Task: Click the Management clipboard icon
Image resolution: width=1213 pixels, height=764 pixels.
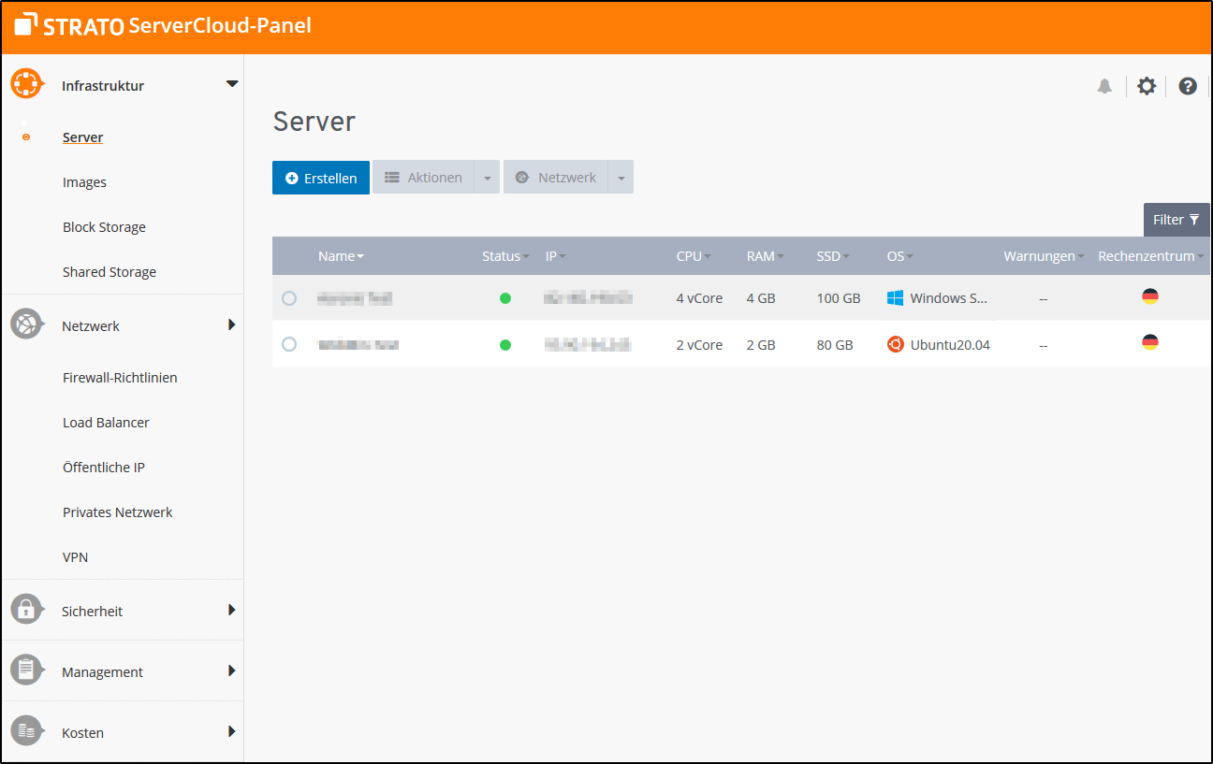Action: coord(26,670)
